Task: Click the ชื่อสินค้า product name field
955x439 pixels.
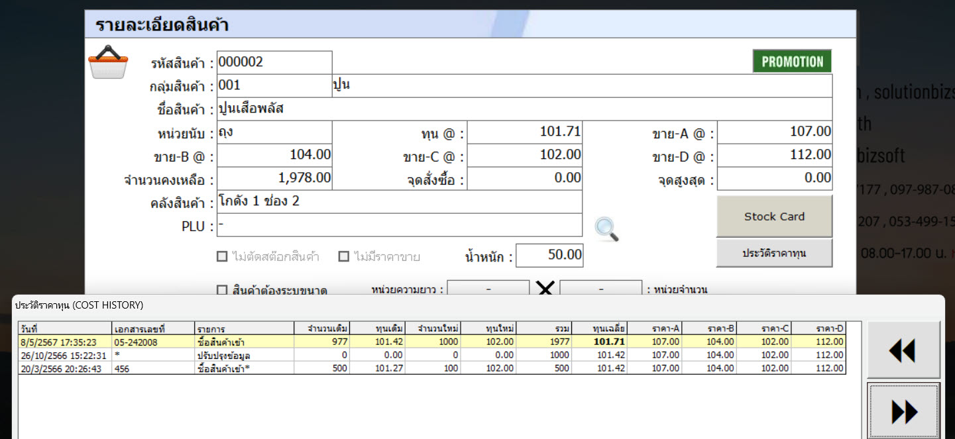Action: point(524,109)
